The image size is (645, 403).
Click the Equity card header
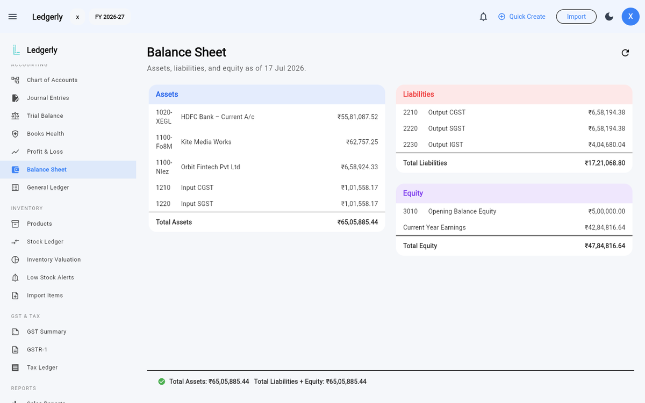tap(514, 193)
